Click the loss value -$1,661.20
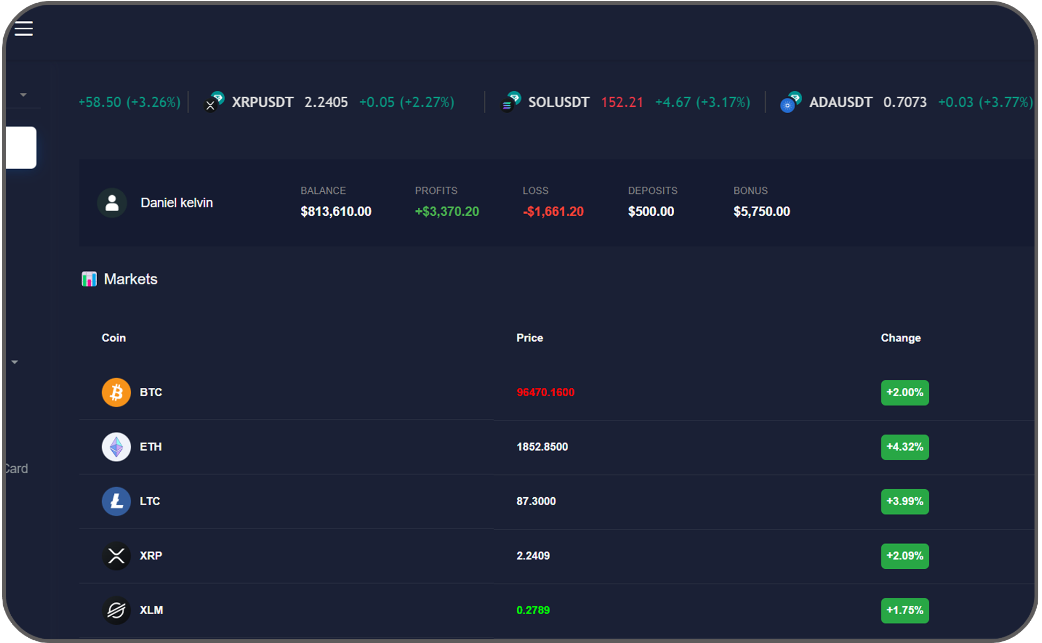Image resolution: width=1042 pixels, height=643 pixels. point(553,211)
